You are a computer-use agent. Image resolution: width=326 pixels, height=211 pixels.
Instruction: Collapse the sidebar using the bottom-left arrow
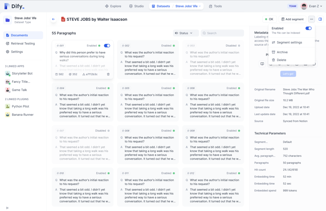(x=8, y=208)
